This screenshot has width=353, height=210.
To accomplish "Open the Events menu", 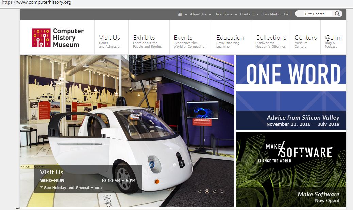I will (x=190, y=37).
